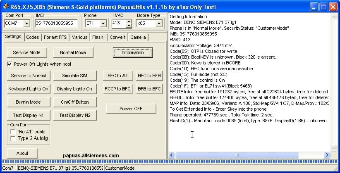Click status bar 'BENQ-SIEMENS E71 37 lg1' entry
Image resolution: width=340 pixels, height=173 pixels.
60,168
